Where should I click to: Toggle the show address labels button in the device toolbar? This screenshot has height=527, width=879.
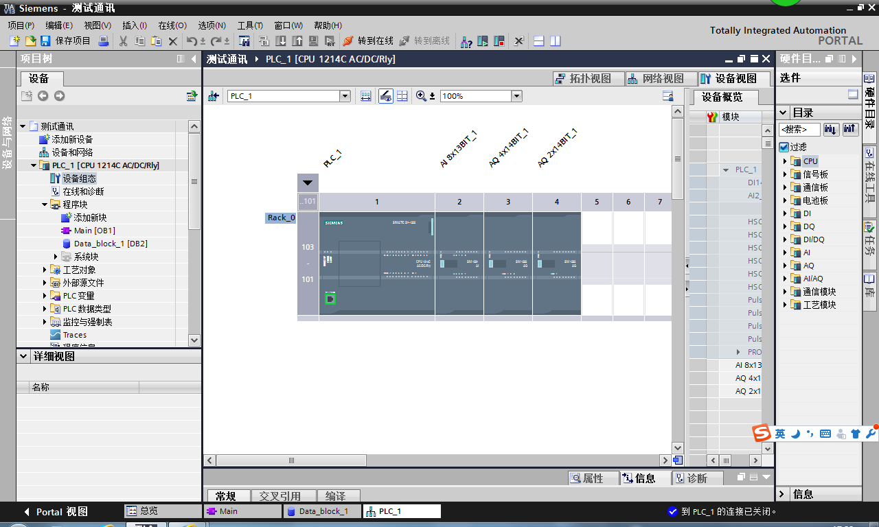click(365, 96)
